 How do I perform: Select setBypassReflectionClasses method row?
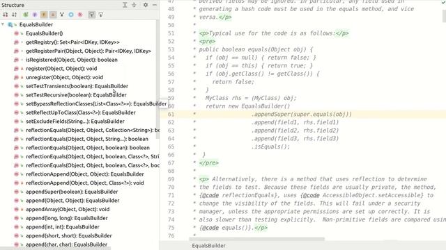pyautogui.click(x=96, y=103)
